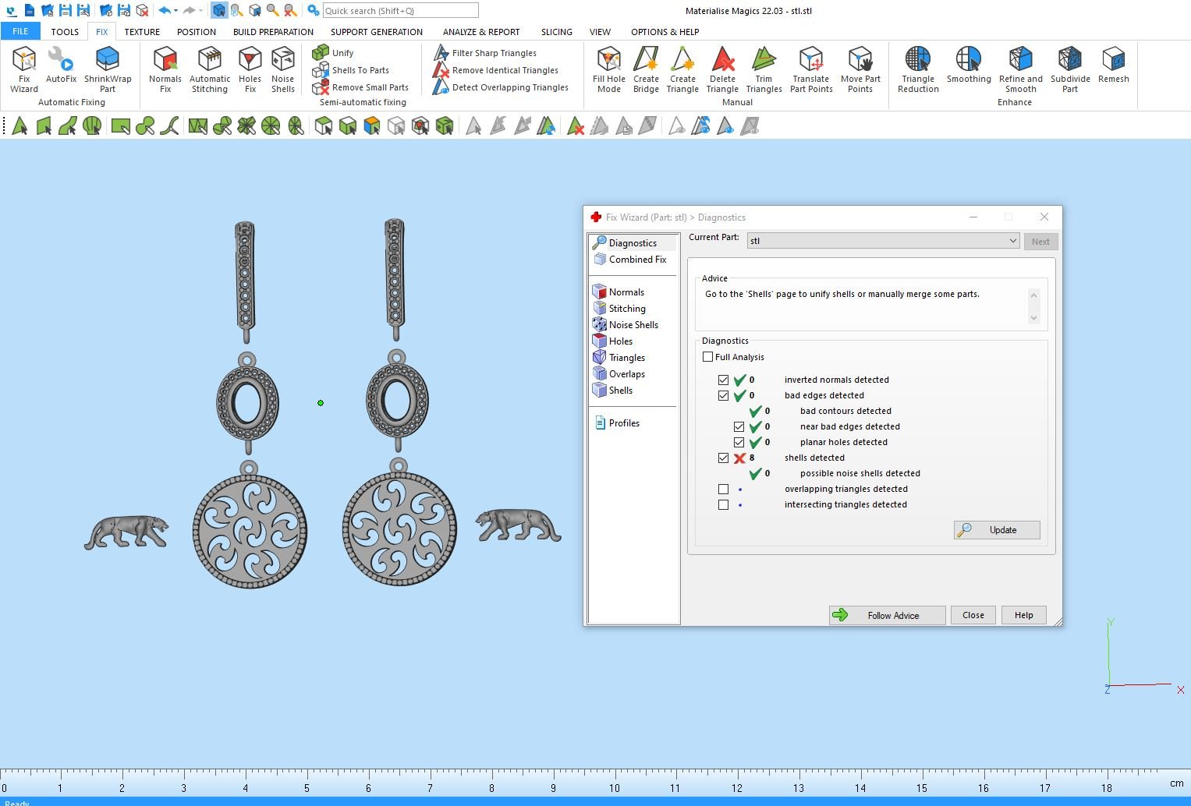Launch the Remesh tool
This screenshot has width=1191, height=806.
(1113, 65)
